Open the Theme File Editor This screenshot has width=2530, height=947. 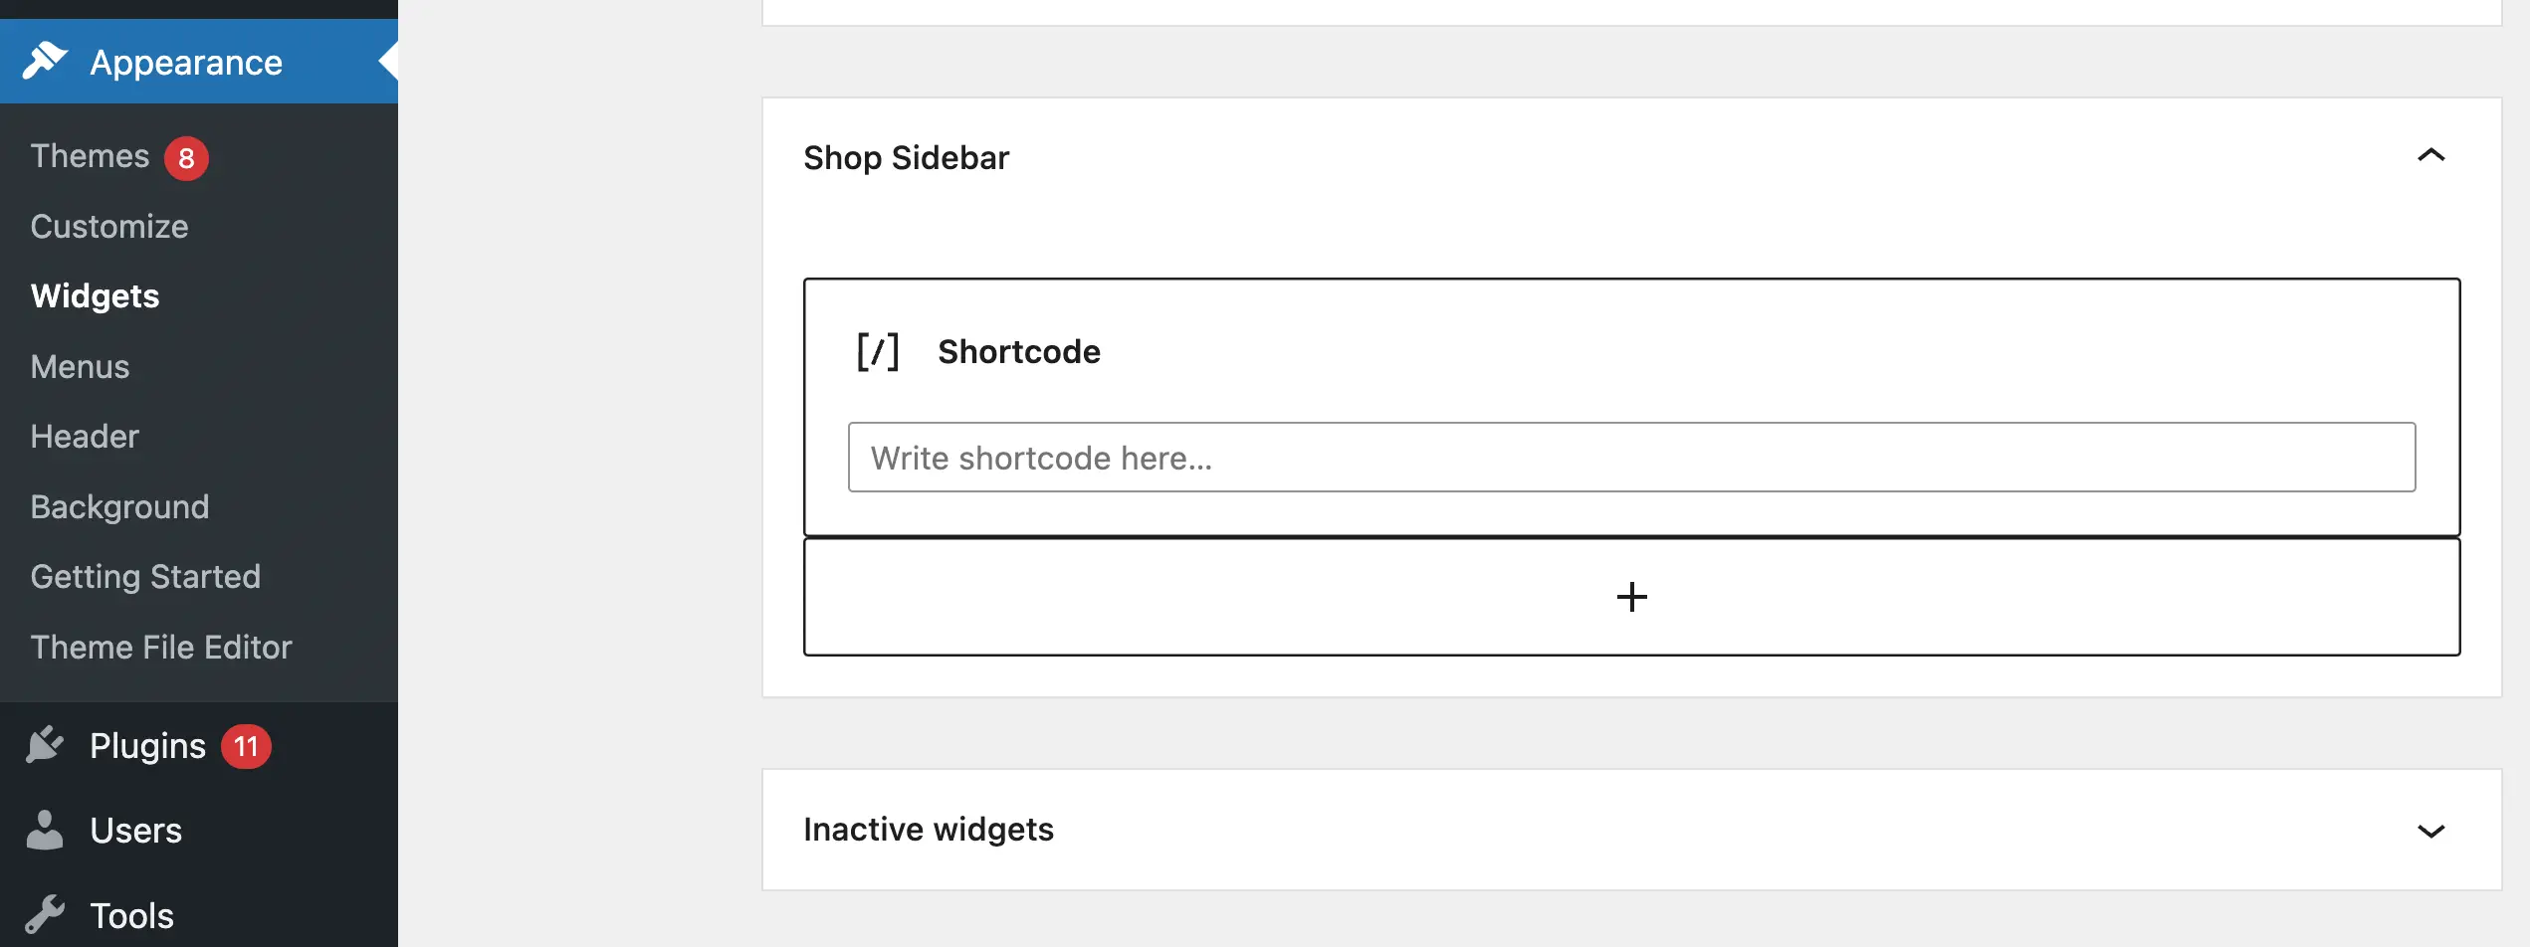(x=161, y=648)
